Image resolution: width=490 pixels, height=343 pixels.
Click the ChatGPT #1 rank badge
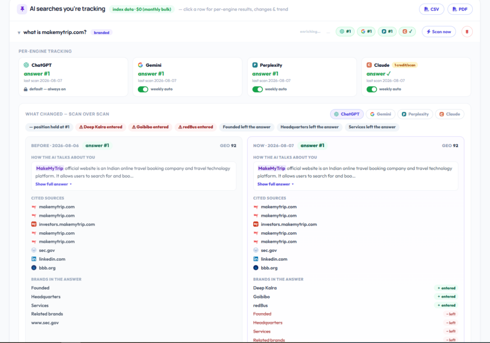pos(345,32)
